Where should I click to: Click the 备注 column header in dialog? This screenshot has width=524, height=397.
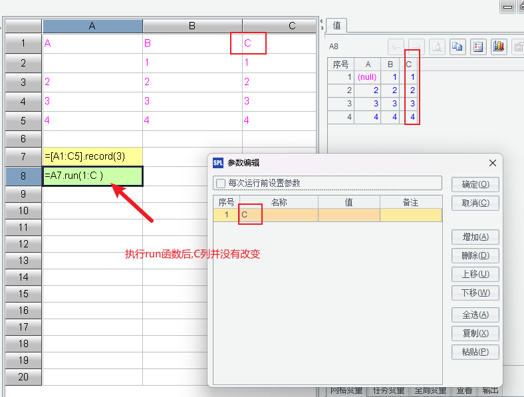(411, 202)
